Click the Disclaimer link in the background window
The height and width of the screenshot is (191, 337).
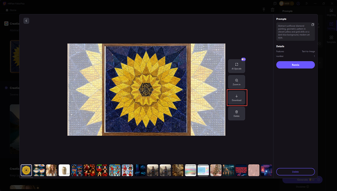pyautogui.click(x=303, y=187)
